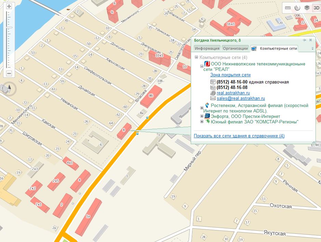
Task: Click the bus stop icon near building 8а
Action: point(147,118)
